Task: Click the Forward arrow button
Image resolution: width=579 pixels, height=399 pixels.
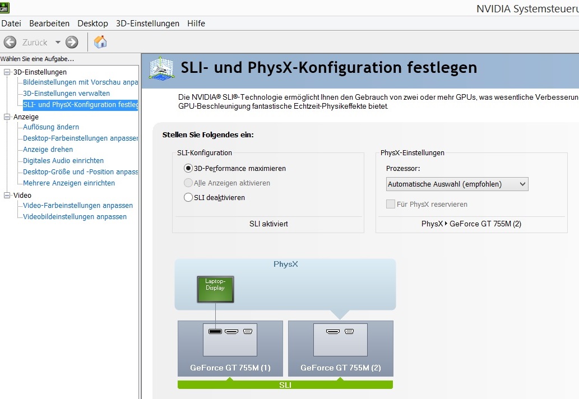Action: pos(72,42)
